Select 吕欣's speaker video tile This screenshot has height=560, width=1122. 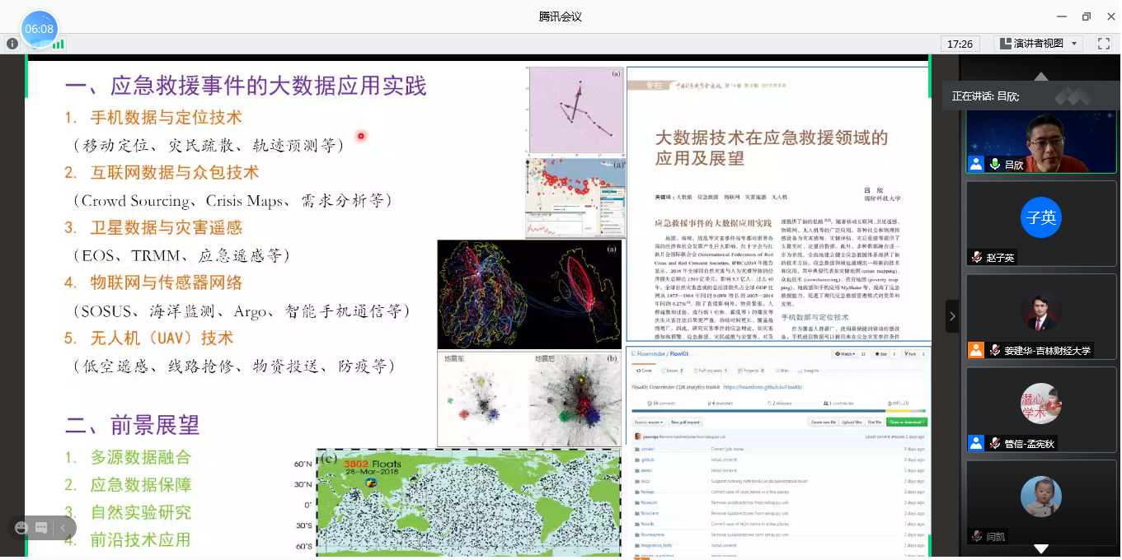coord(1041,136)
